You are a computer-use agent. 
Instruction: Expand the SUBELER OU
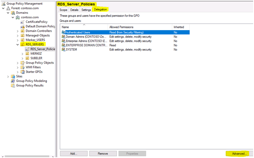click(23, 58)
